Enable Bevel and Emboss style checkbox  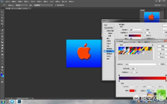tap(105, 31)
